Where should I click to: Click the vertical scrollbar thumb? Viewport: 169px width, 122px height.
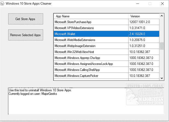(162, 46)
